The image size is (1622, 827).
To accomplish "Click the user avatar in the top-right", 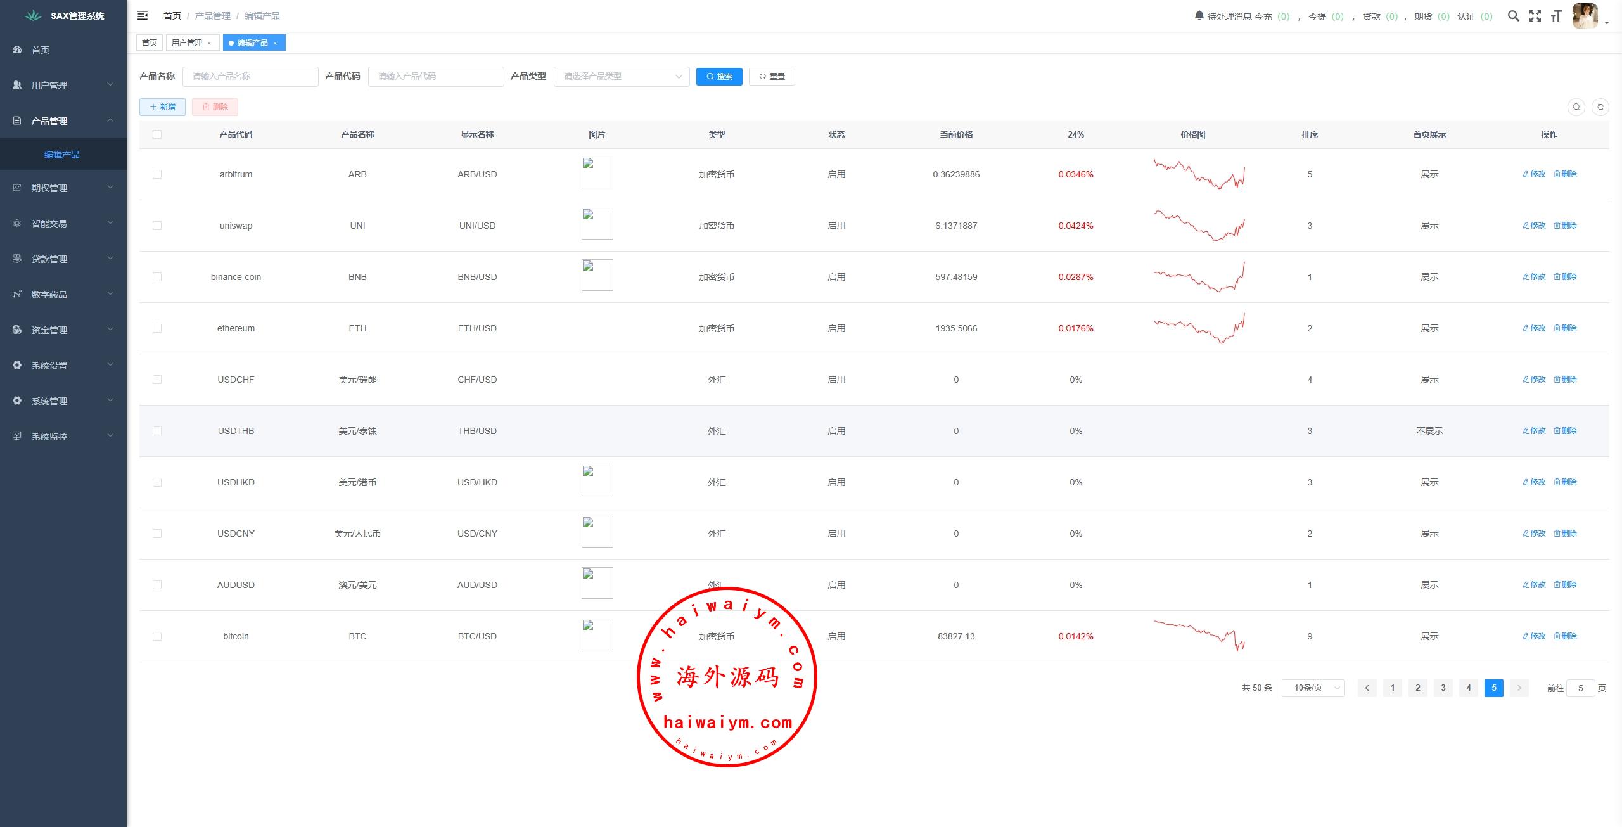I will coord(1585,16).
